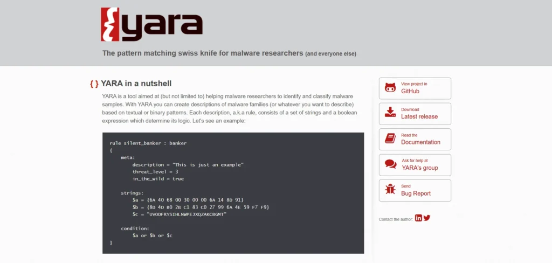Click the '$a = {6A 40 68...' hex string line
The width and height of the screenshot is (552, 263).
click(188, 200)
